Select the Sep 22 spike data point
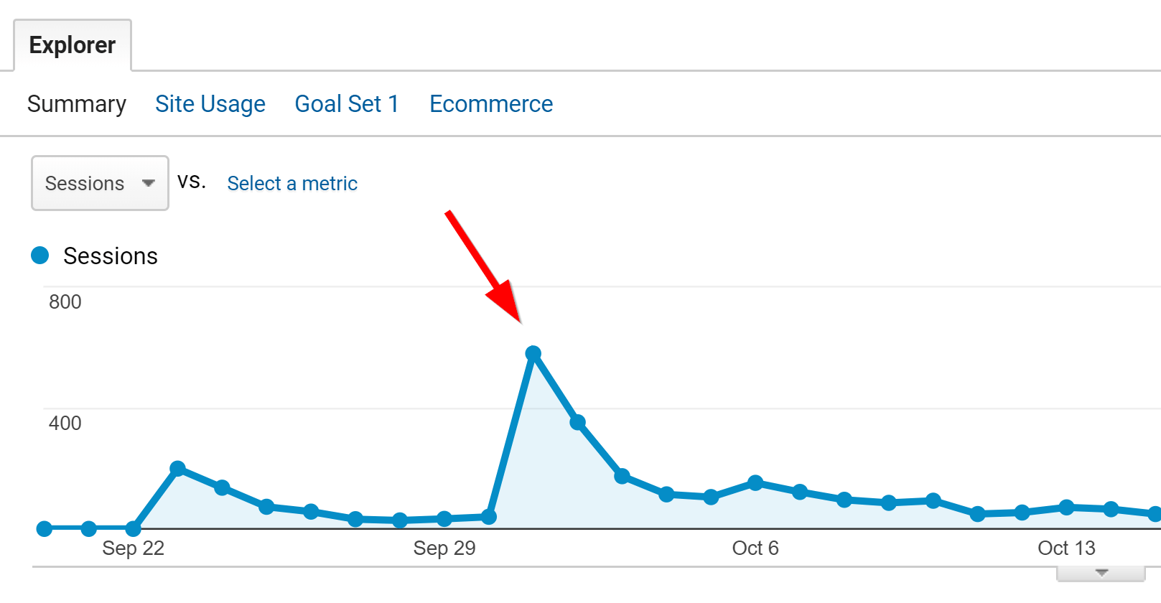This screenshot has width=1161, height=603. pos(178,468)
